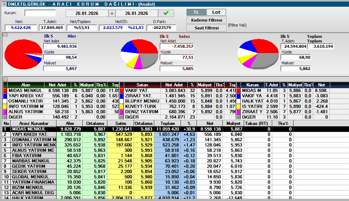Viewport: 349px width, 201px height.
Task: Open the Kademe Filtresi filter
Action: tap(206, 20)
